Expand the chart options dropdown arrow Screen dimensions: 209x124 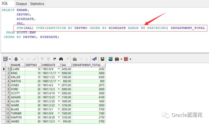(x=121, y=59)
